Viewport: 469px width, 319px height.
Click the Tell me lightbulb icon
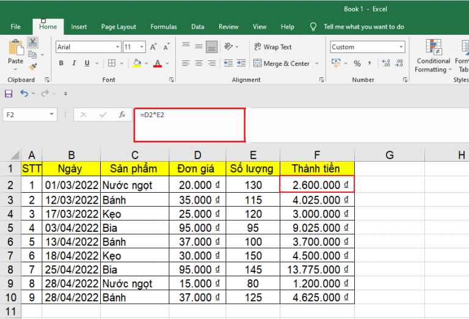pos(313,27)
